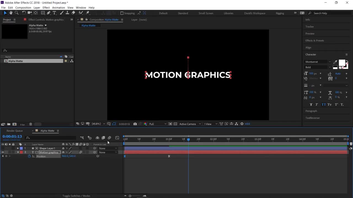Toggle Draft 3D in the timeline
Screen dimensions: 353x198
(x=90, y=138)
